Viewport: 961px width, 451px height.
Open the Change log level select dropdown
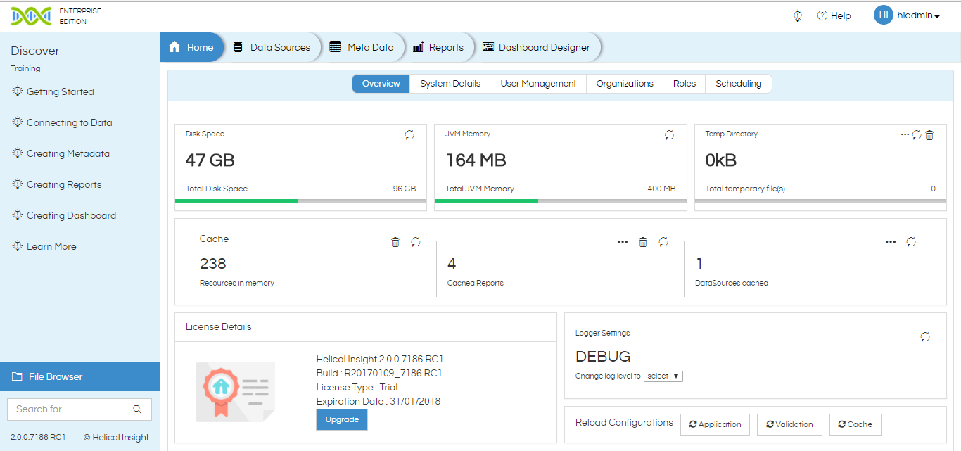click(x=663, y=376)
